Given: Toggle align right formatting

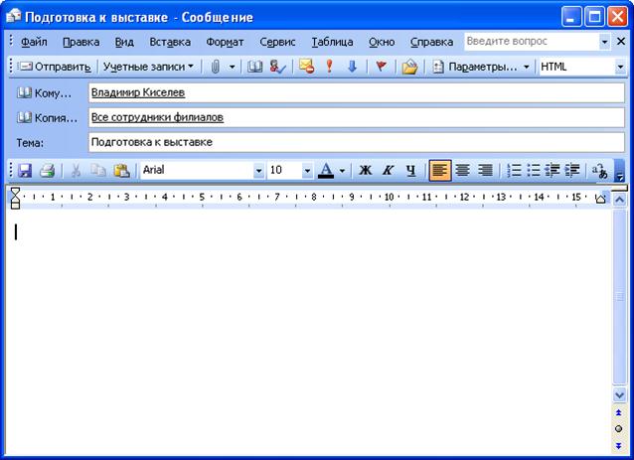Looking at the screenshot, I should (x=486, y=170).
